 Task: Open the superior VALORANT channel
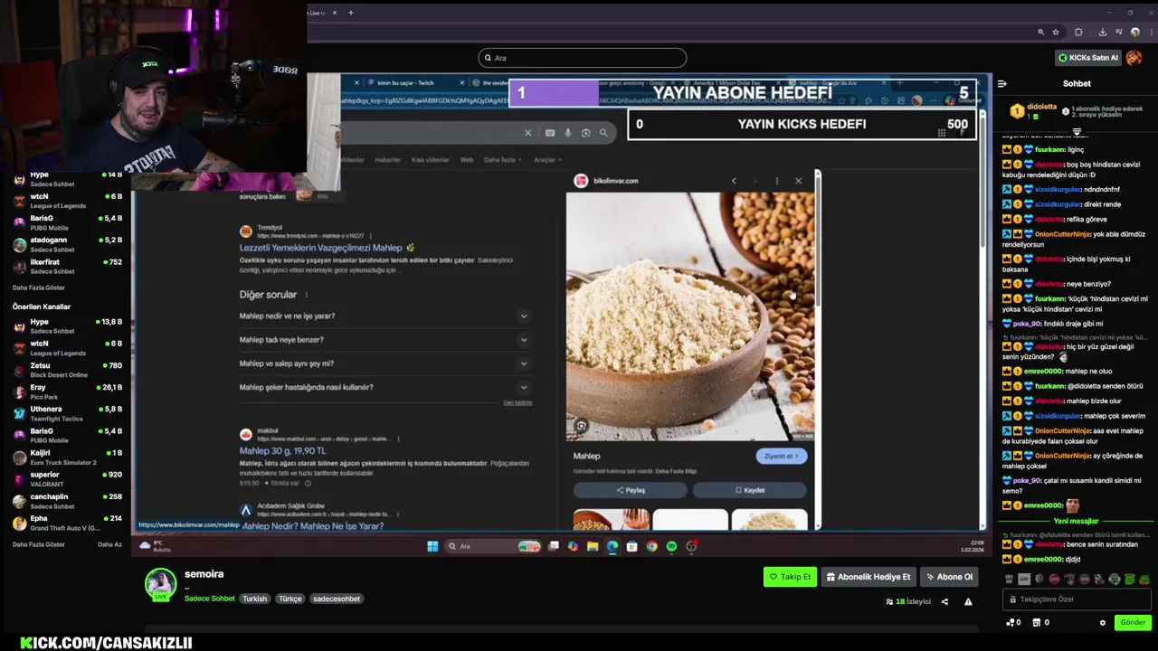point(68,478)
